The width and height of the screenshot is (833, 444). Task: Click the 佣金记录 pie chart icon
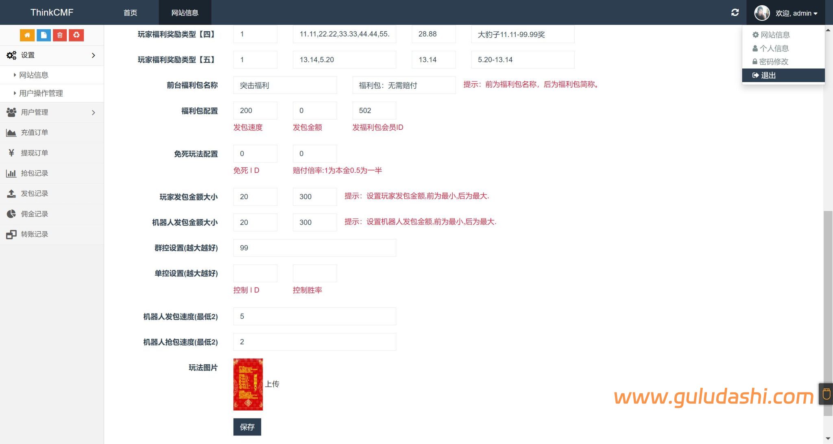pyautogui.click(x=11, y=214)
